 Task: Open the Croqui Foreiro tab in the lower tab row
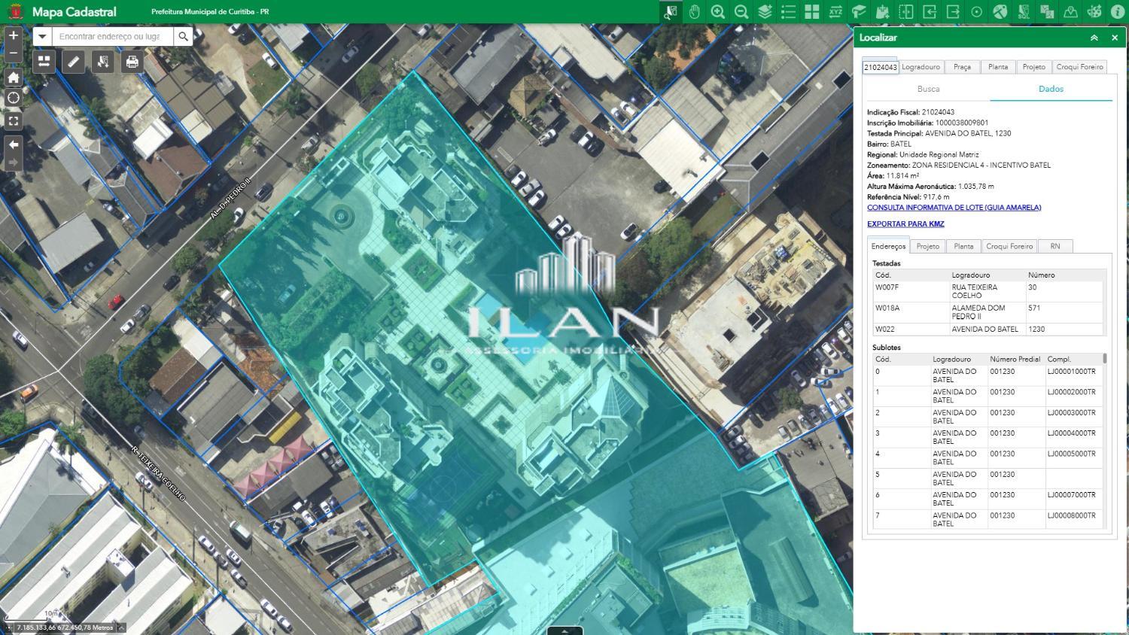pyautogui.click(x=1009, y=246)
